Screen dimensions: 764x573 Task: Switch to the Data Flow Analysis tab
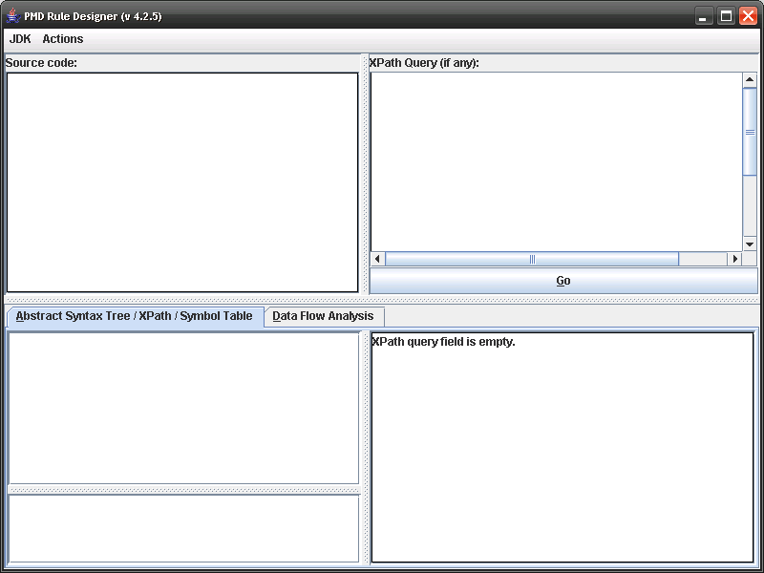[x=322, y=316]
